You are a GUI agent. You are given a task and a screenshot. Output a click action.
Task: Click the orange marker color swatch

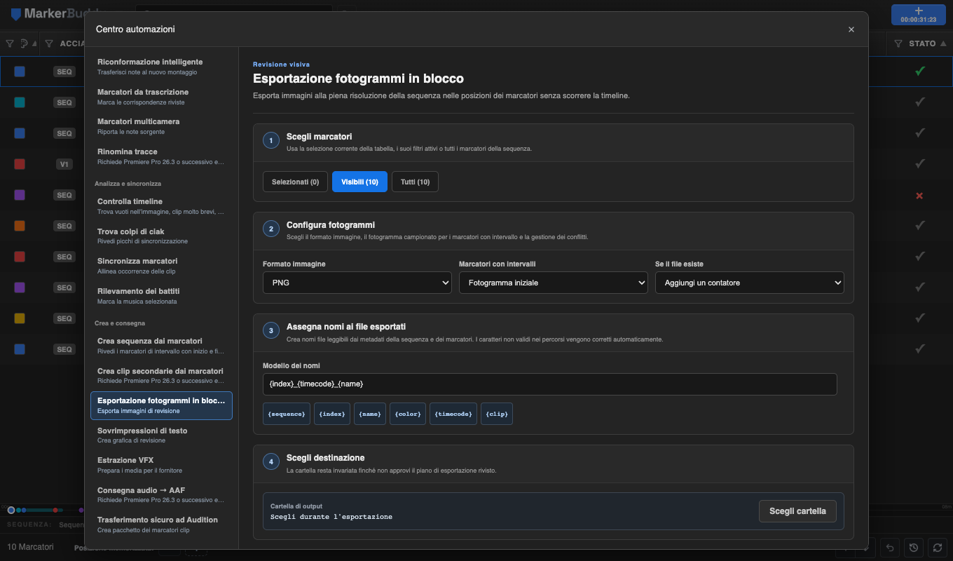tap(20, 226)
